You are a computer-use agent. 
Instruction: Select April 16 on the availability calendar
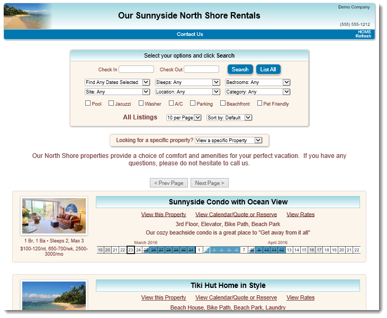point(312,250)
